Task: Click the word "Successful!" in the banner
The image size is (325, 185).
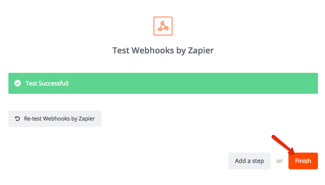Action: (x=54, y=83)
